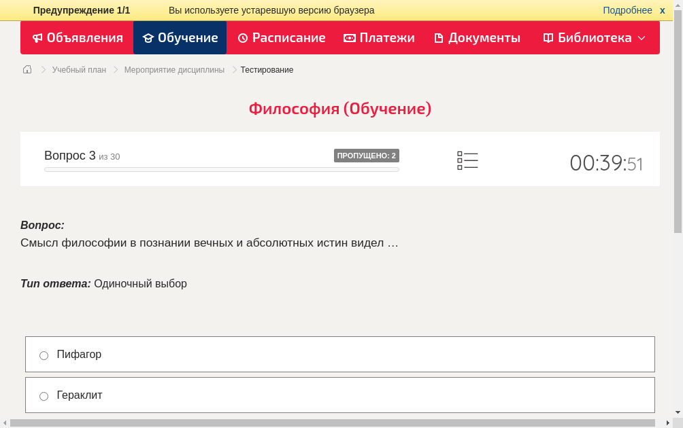This screenshot has width=683, height=428.
Task: Click the megaphone icon beside Объявления
Action: [x=38, y=38]
